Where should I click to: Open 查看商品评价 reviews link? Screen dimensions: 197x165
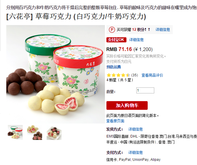coord(152,75)
